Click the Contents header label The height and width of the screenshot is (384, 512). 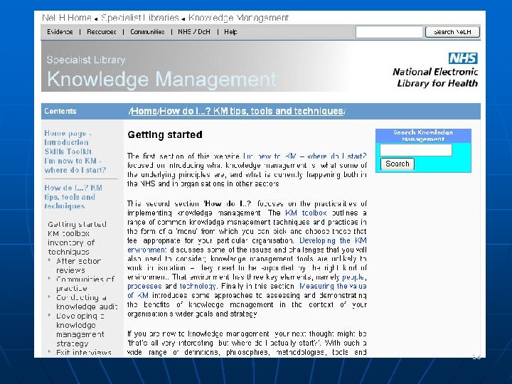(x=60, y=111)
